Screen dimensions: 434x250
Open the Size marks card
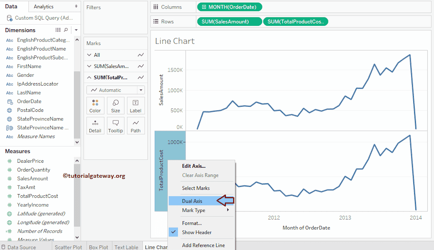(115, 106)
